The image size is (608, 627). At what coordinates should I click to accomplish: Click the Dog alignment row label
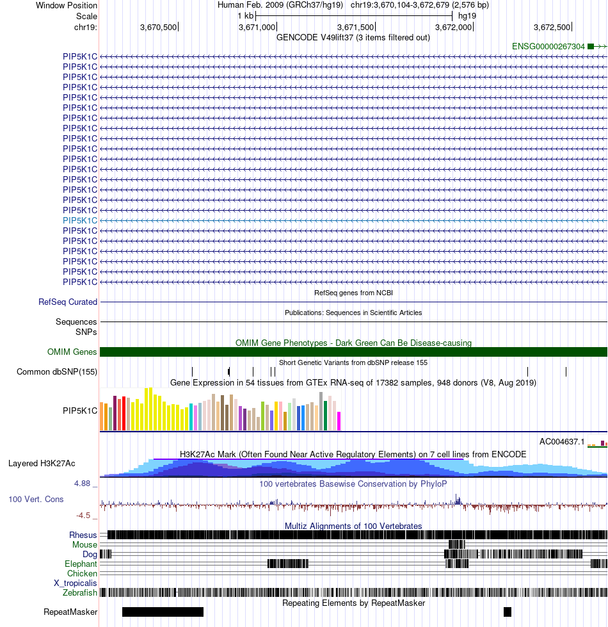tap(90, 554)
